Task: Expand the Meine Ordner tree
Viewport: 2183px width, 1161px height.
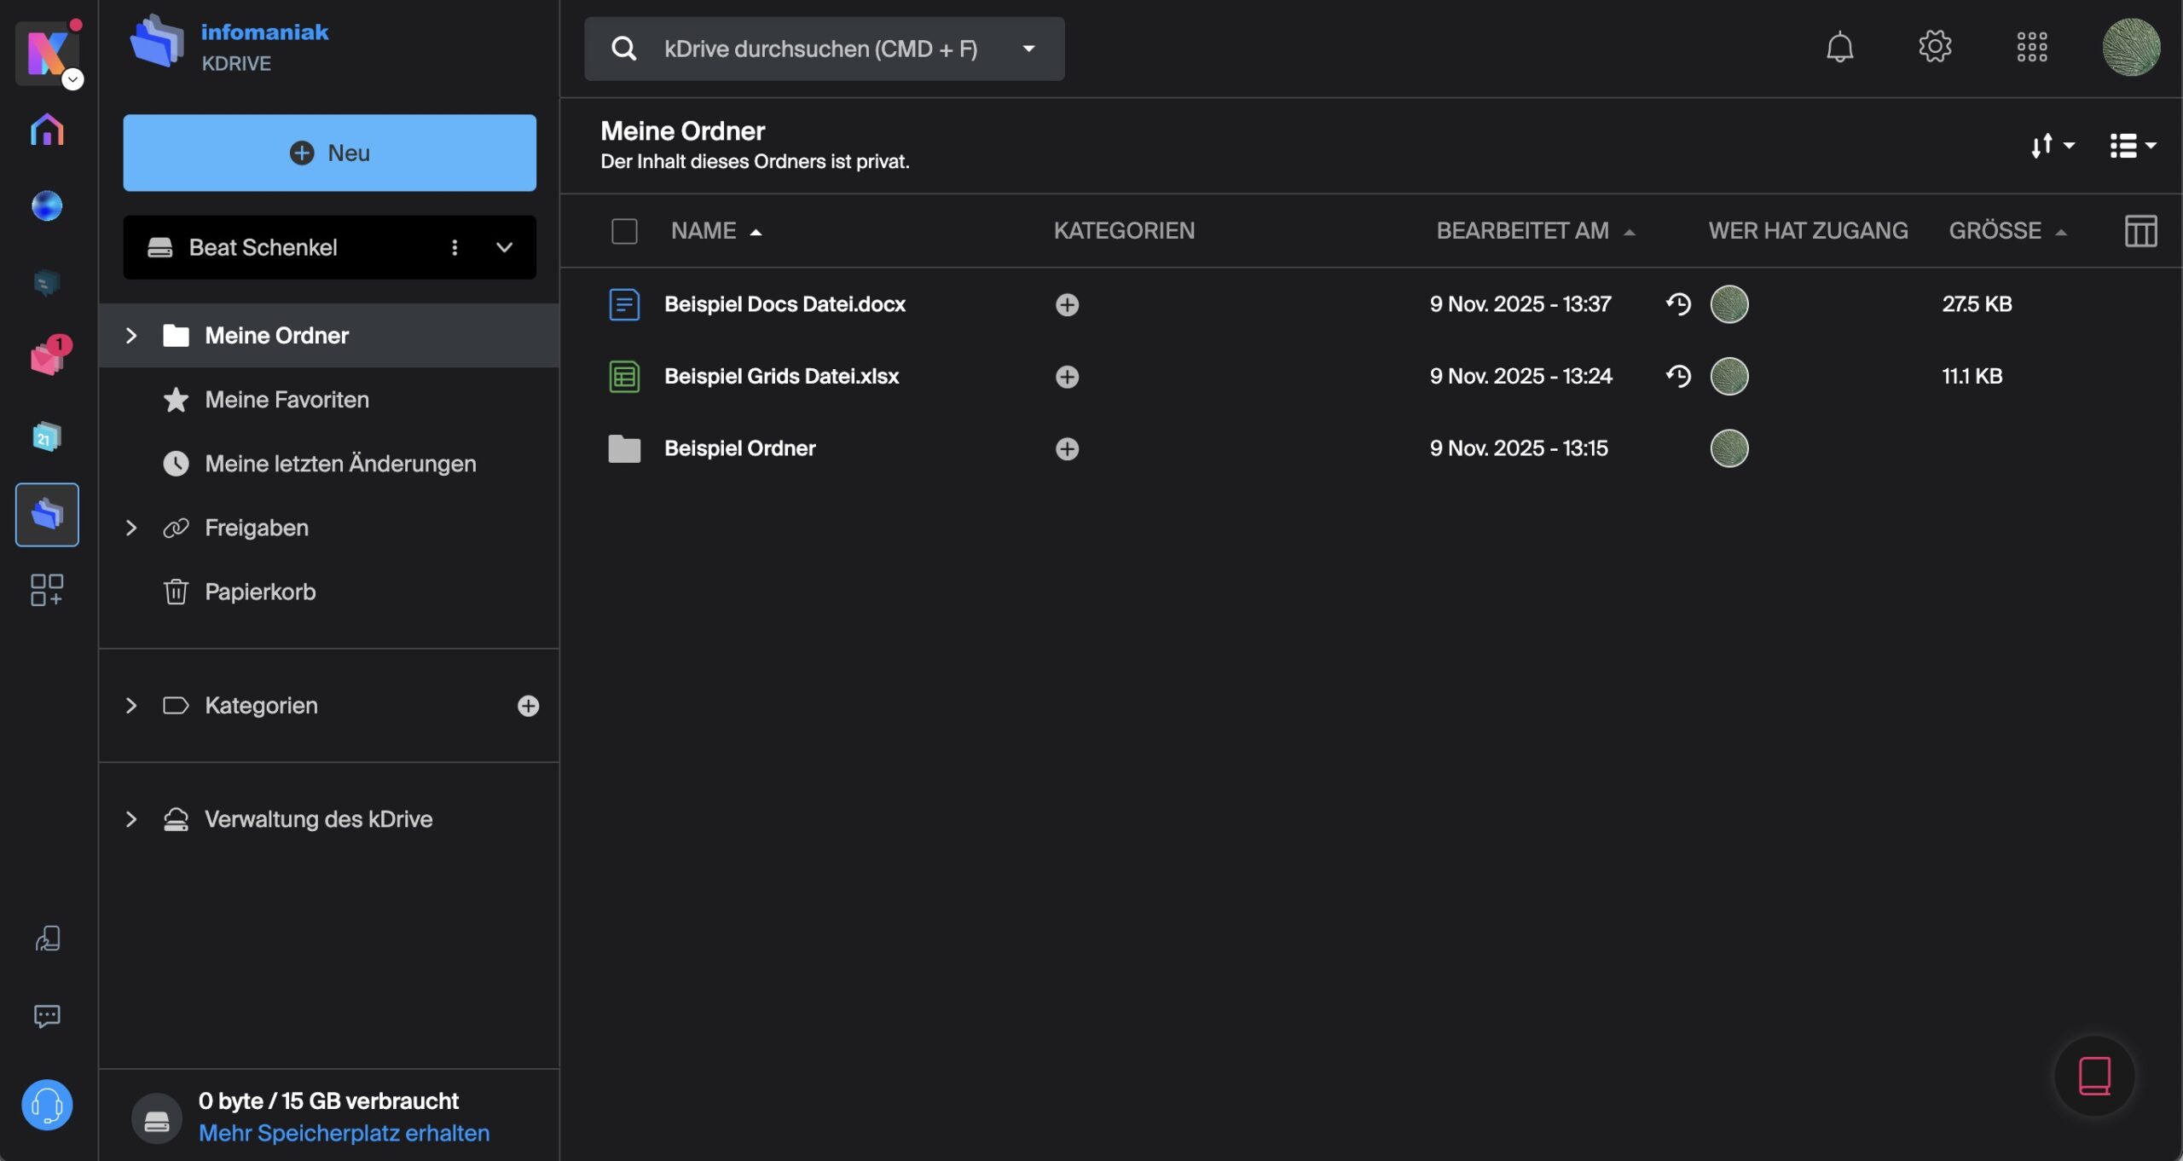Action: pyautogui.click(x=131, y=336)
